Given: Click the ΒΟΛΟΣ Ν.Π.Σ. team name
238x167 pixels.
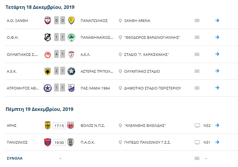Looking at the screenshot, I should point(93,126).
